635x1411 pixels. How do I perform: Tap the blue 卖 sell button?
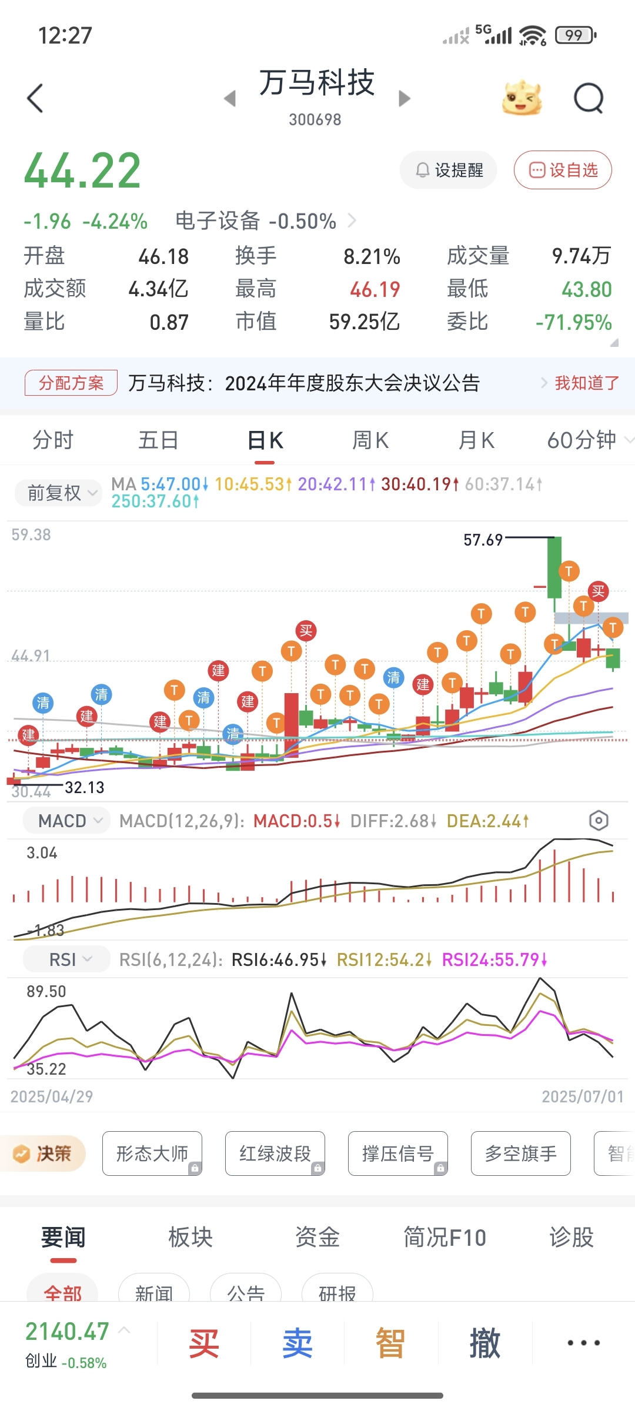pyautogui.click(x=298, y=1343)
